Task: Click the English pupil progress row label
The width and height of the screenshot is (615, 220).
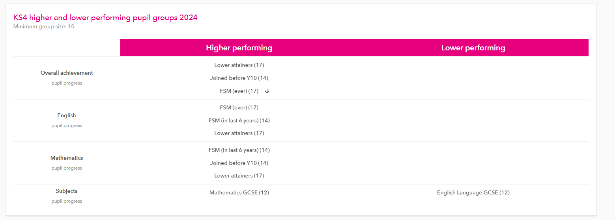Action: 67,115
